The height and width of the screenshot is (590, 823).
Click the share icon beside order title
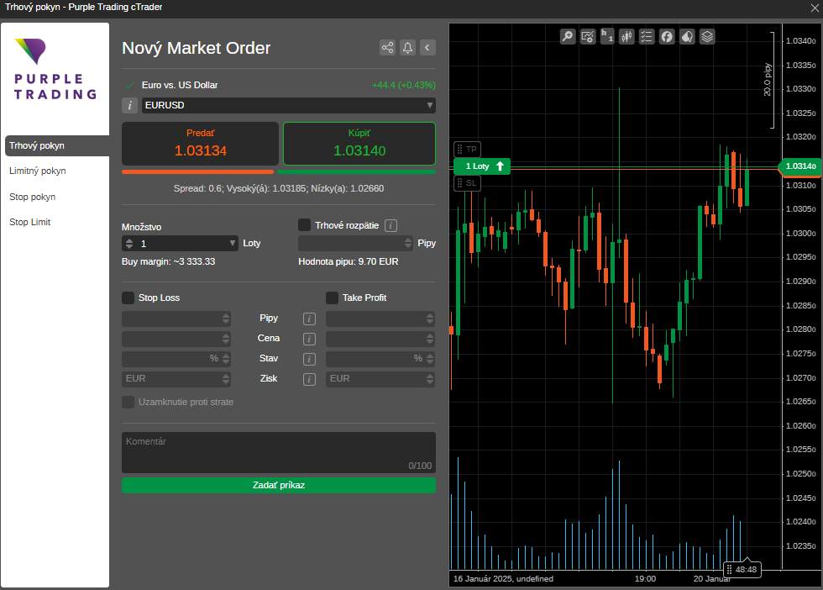[387, 48]
